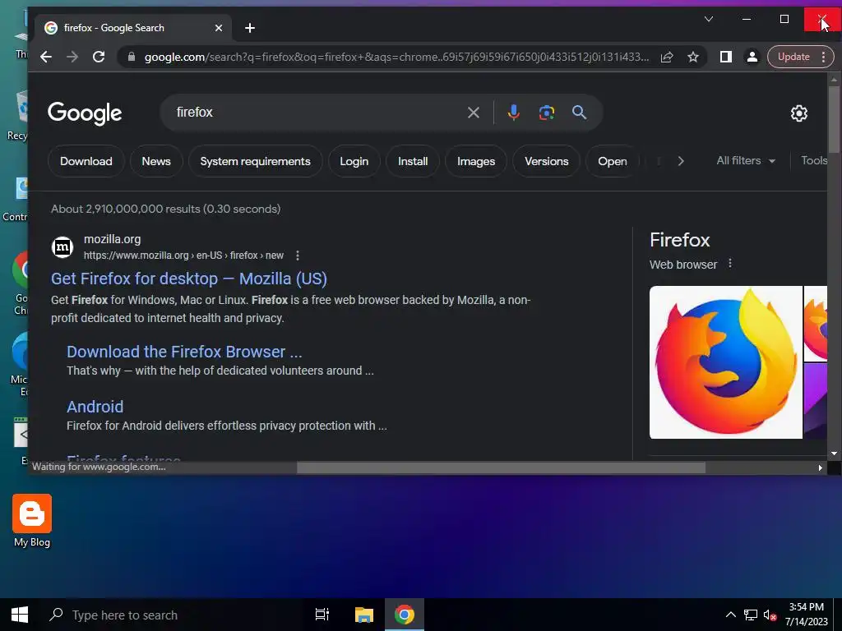Image resolution: width=842 pixels, height=631 pixels.
Task: Close the firefox - Google Search tab
Action: point(219,28)
